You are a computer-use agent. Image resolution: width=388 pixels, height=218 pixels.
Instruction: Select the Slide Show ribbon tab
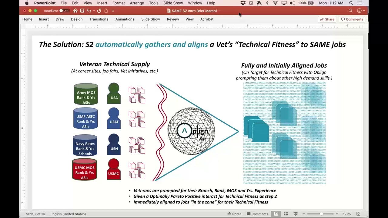[x=151, y=19]
